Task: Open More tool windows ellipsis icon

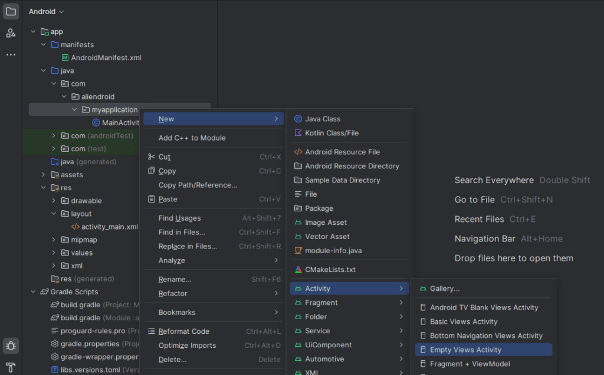Action: point(11,55)
